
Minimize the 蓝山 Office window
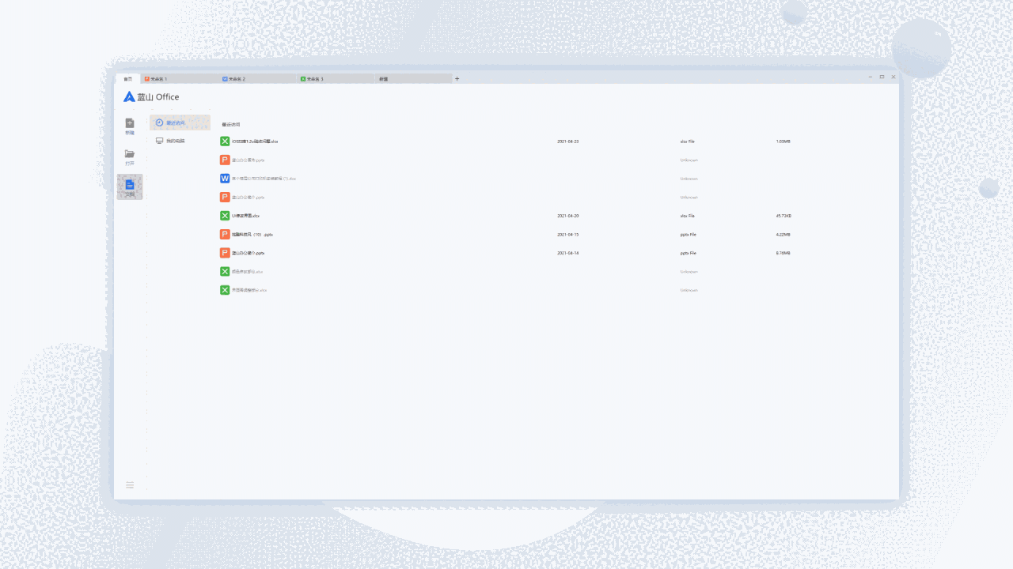[x=871, y=77]
